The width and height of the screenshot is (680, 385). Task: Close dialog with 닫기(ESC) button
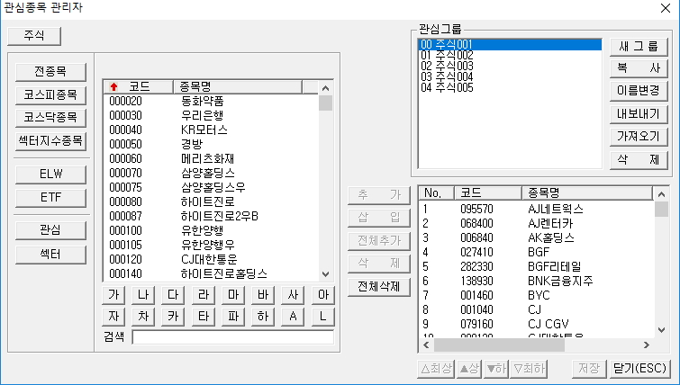[x=638, y=369]
